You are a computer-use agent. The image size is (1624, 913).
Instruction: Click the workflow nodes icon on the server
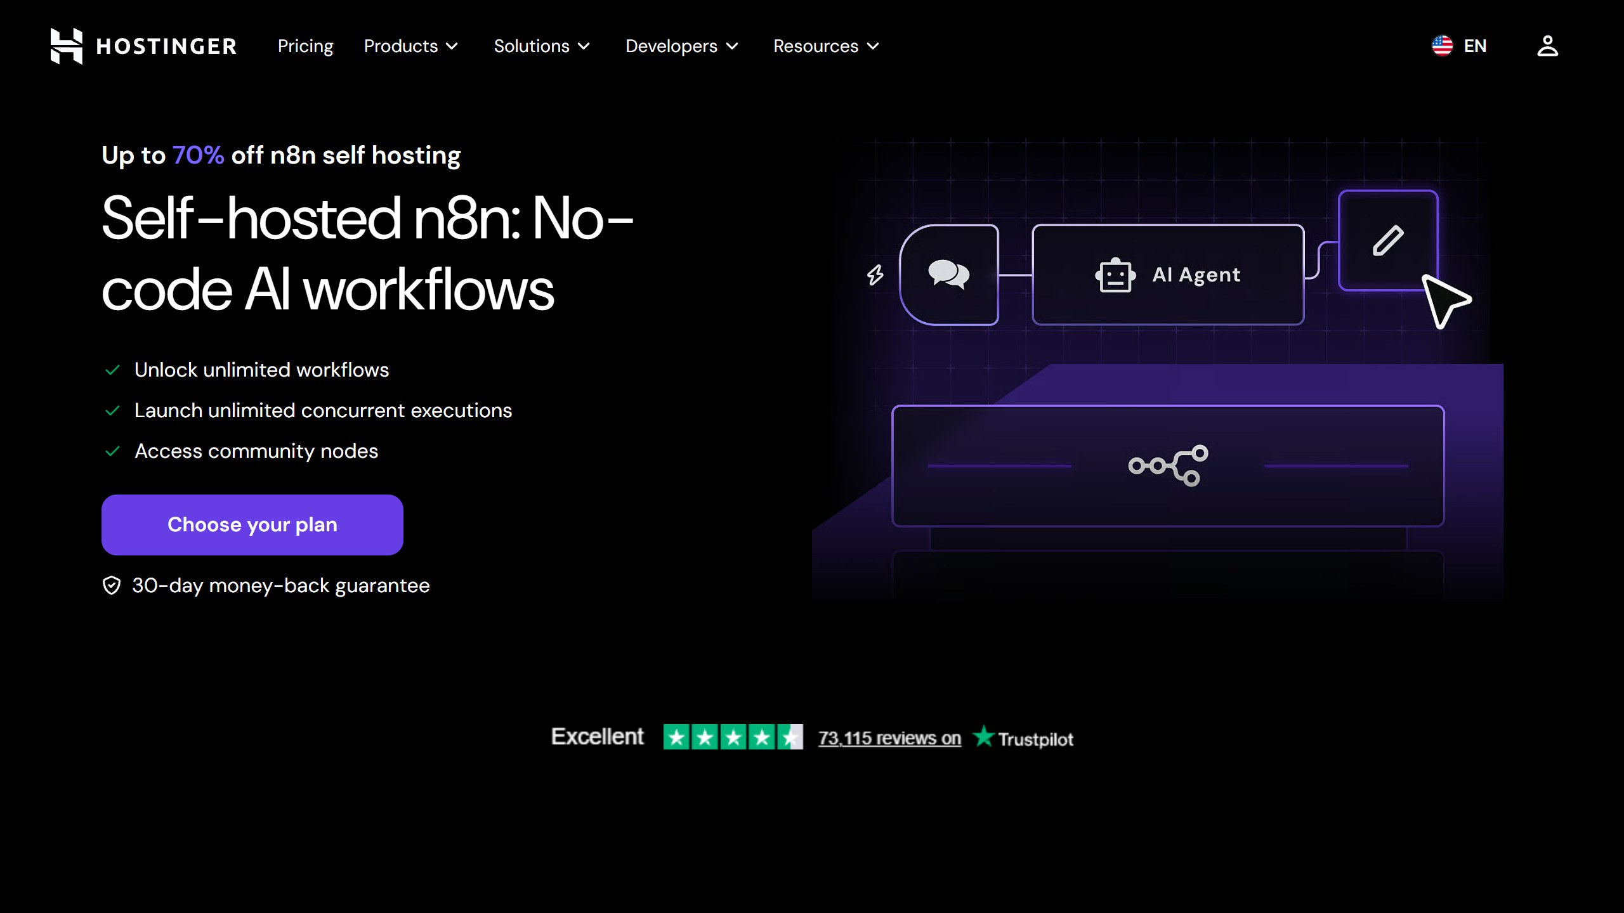pos(1168,465)
